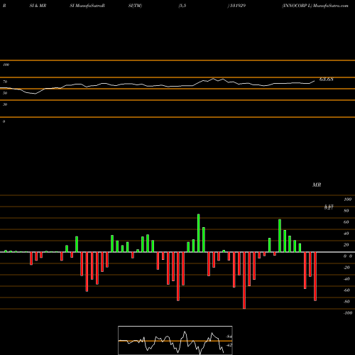Click the 42 label inside mini chart
The width and height of the screenshot is (355, 355).
tap(229, 345)
